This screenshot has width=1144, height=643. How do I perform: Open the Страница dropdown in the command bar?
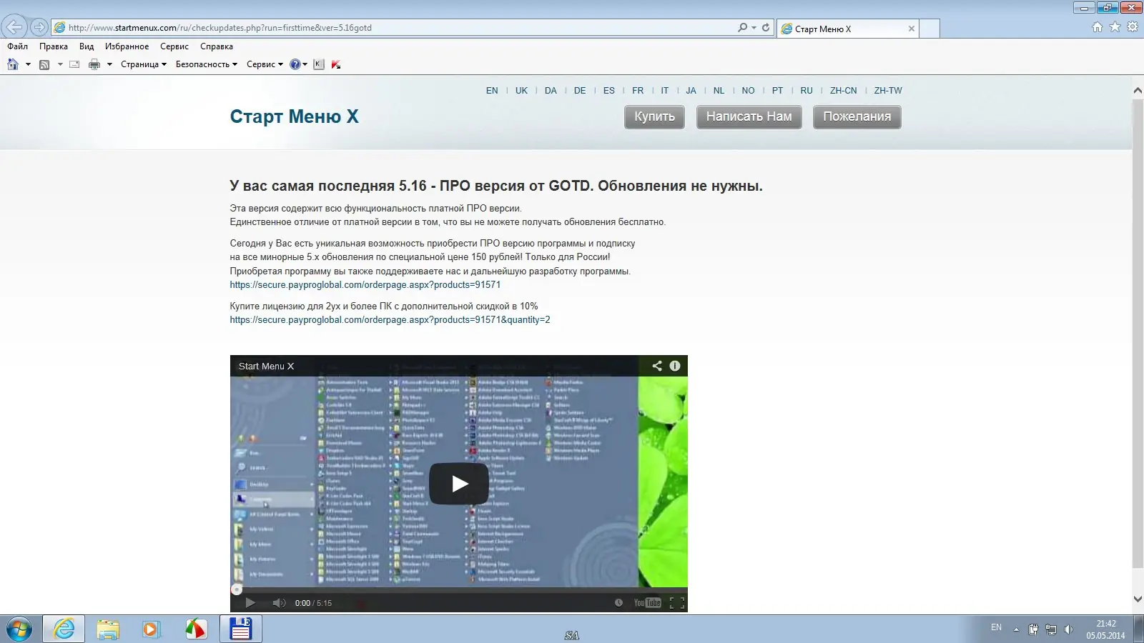tap(144, 64)
